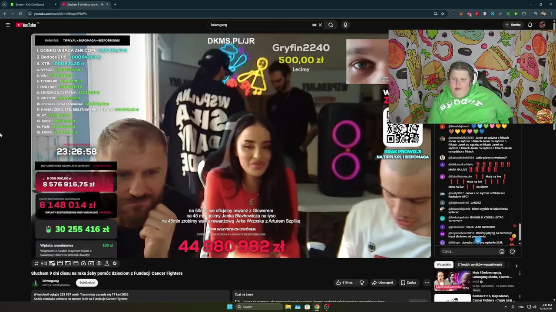The width and height of the screenshot is (556, 312).
Task: Mute the Słucham 9 dni dissu tab audio
Action: pos(102,4)
